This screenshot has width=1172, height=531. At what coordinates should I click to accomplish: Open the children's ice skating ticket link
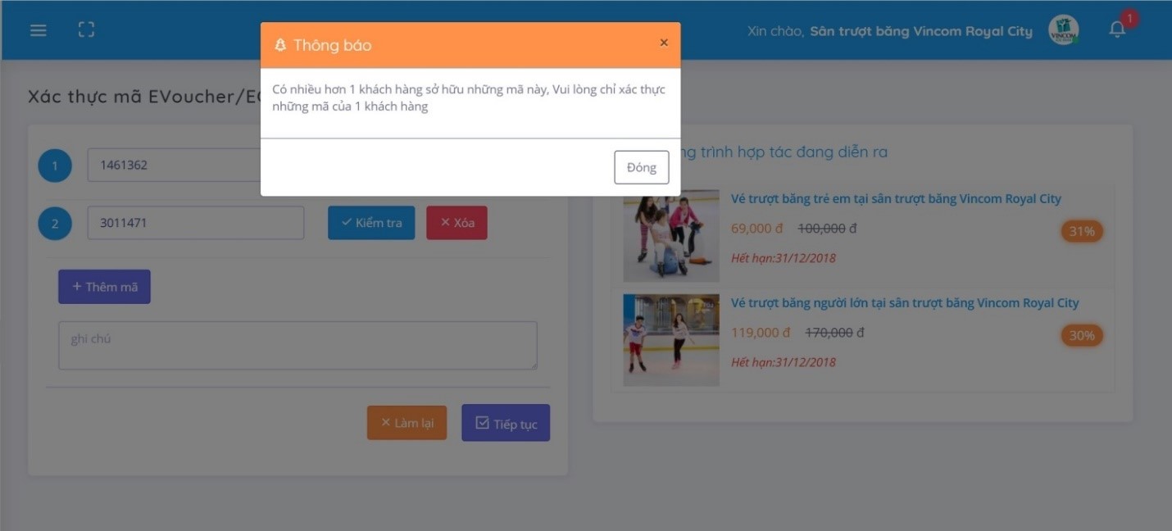tap(896, 198)
